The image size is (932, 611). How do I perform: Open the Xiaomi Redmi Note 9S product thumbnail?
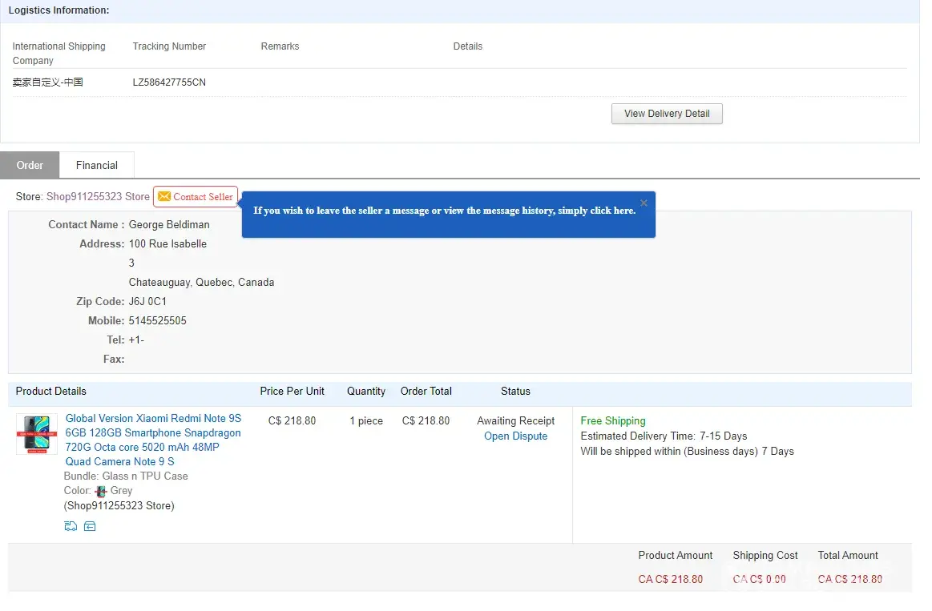click(x=37, y=434)
